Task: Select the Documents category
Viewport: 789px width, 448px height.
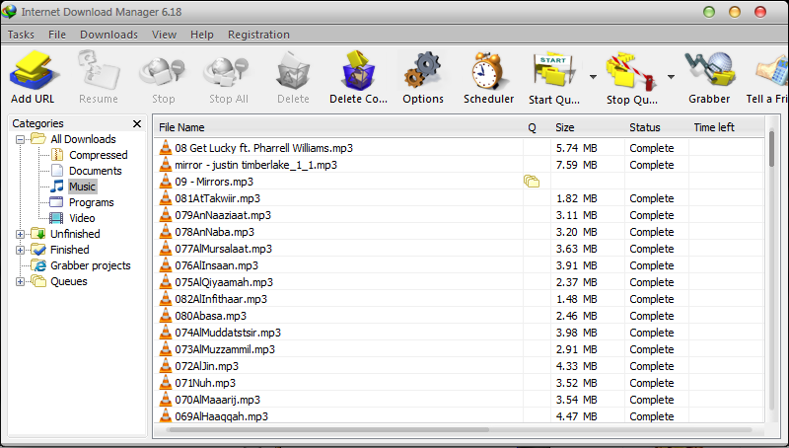Action: [95, 171]
